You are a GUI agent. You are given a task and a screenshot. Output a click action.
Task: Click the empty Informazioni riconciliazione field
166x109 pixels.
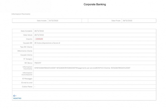coord(94,74)
